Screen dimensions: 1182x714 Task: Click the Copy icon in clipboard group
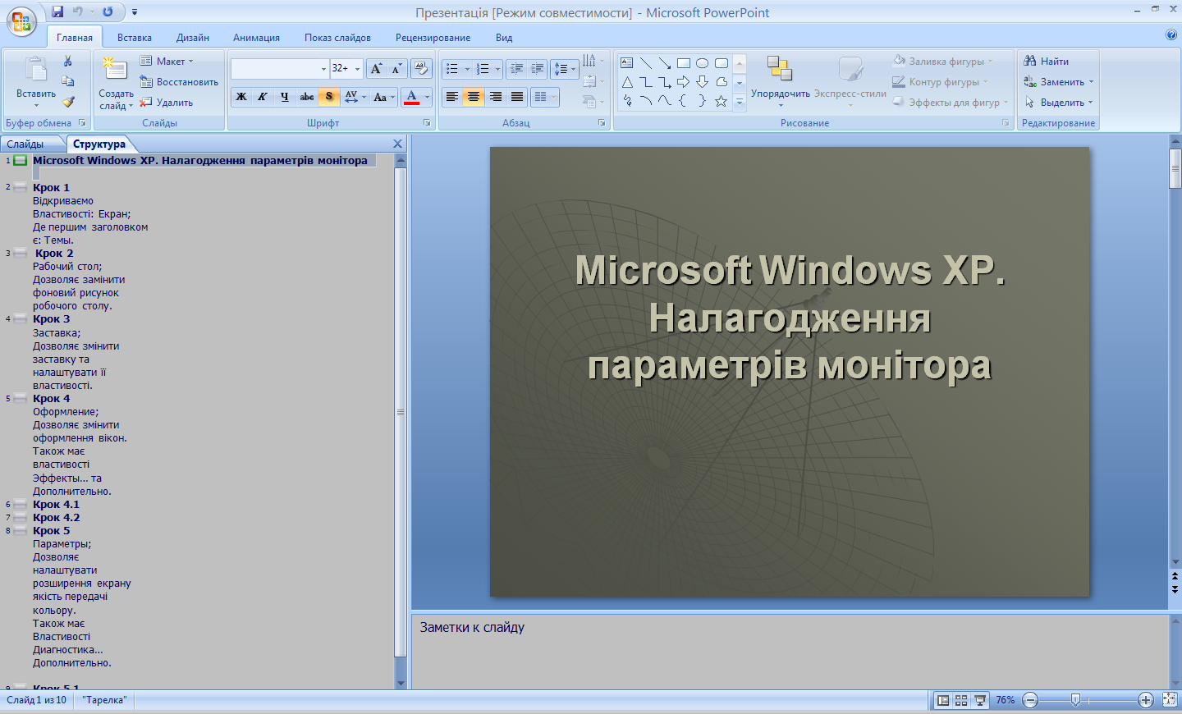(x=68, y=81)
